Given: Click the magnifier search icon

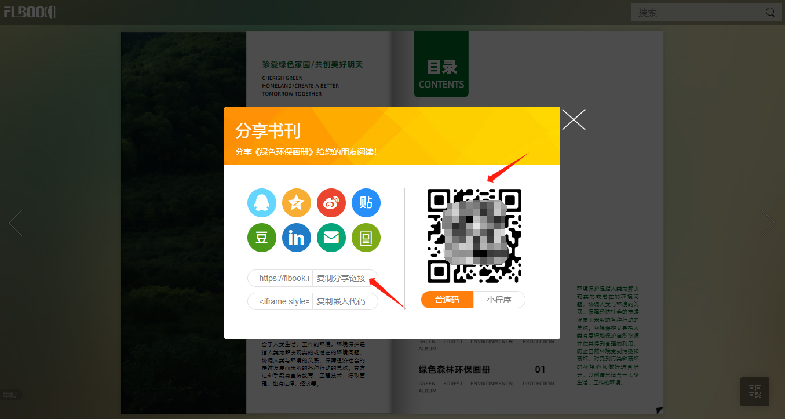Looking at the screenshot, I should (x=770, y=12).
